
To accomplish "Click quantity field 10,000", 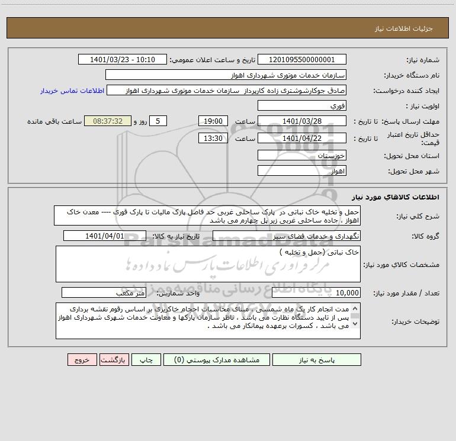I will [x=316, y=293].
